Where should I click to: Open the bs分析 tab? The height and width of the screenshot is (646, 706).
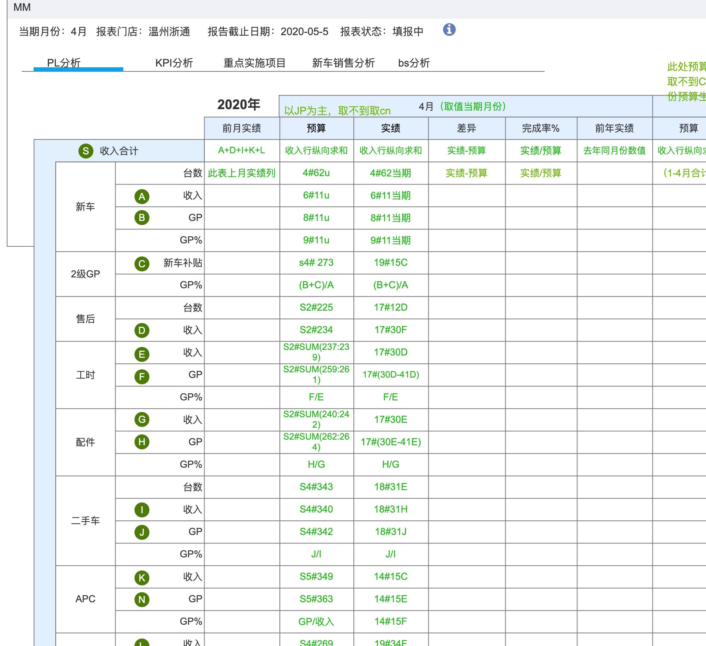(414, 63)
